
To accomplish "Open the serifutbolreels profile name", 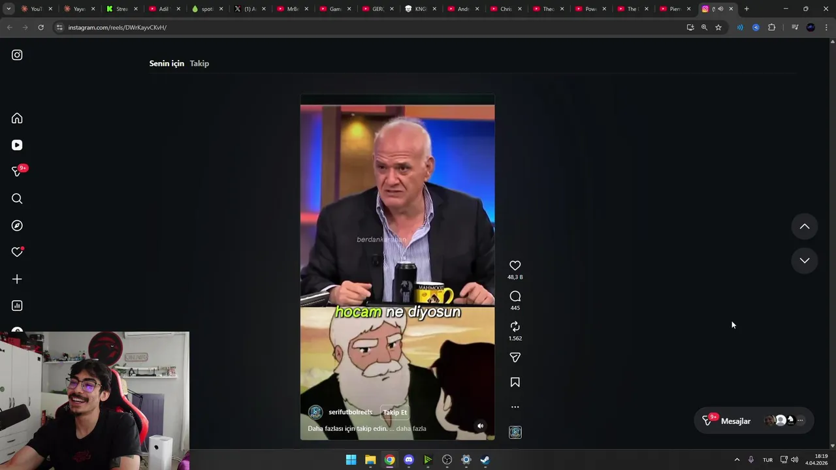I will [350, 412].
